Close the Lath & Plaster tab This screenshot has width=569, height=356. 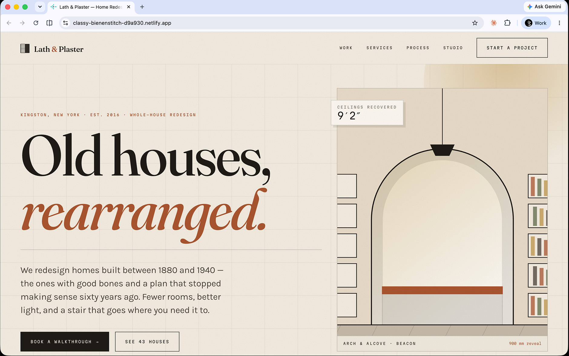tap(129, 7)
